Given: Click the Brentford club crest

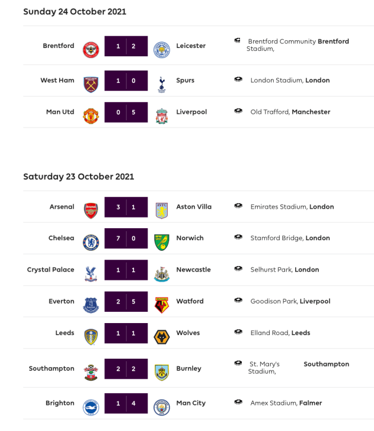Looking at the screenshot, I should coord(91,49).
